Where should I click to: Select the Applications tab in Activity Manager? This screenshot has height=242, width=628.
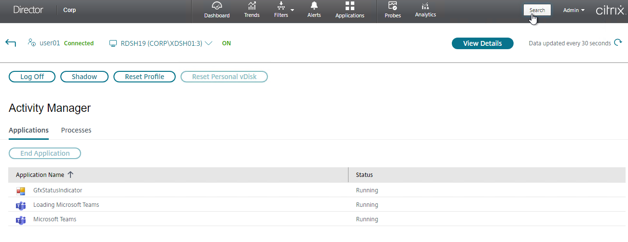pyautogui.click(x=28, y=130)
